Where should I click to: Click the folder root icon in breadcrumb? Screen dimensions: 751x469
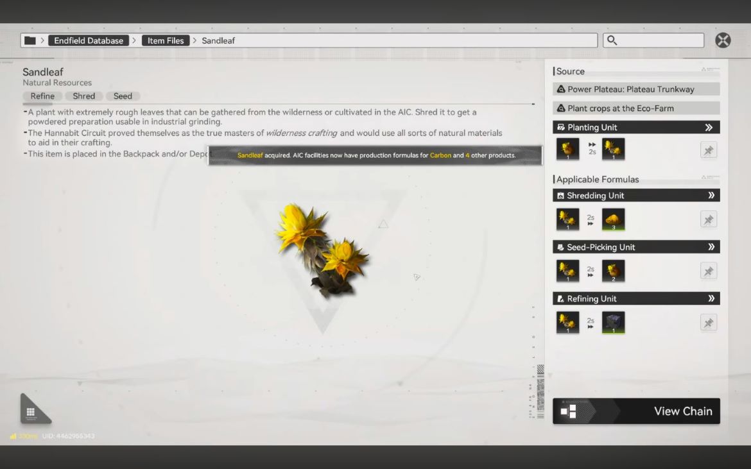point(30,40)
